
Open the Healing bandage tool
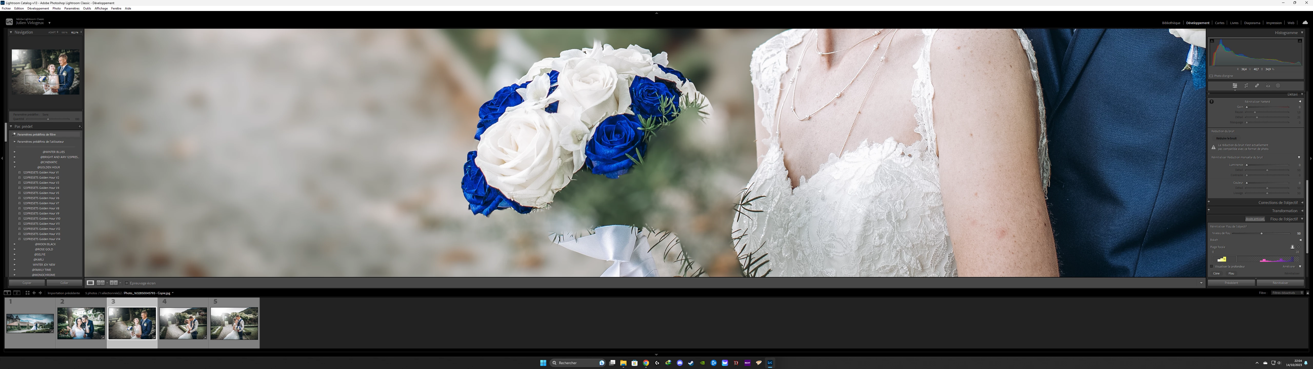1257,86
